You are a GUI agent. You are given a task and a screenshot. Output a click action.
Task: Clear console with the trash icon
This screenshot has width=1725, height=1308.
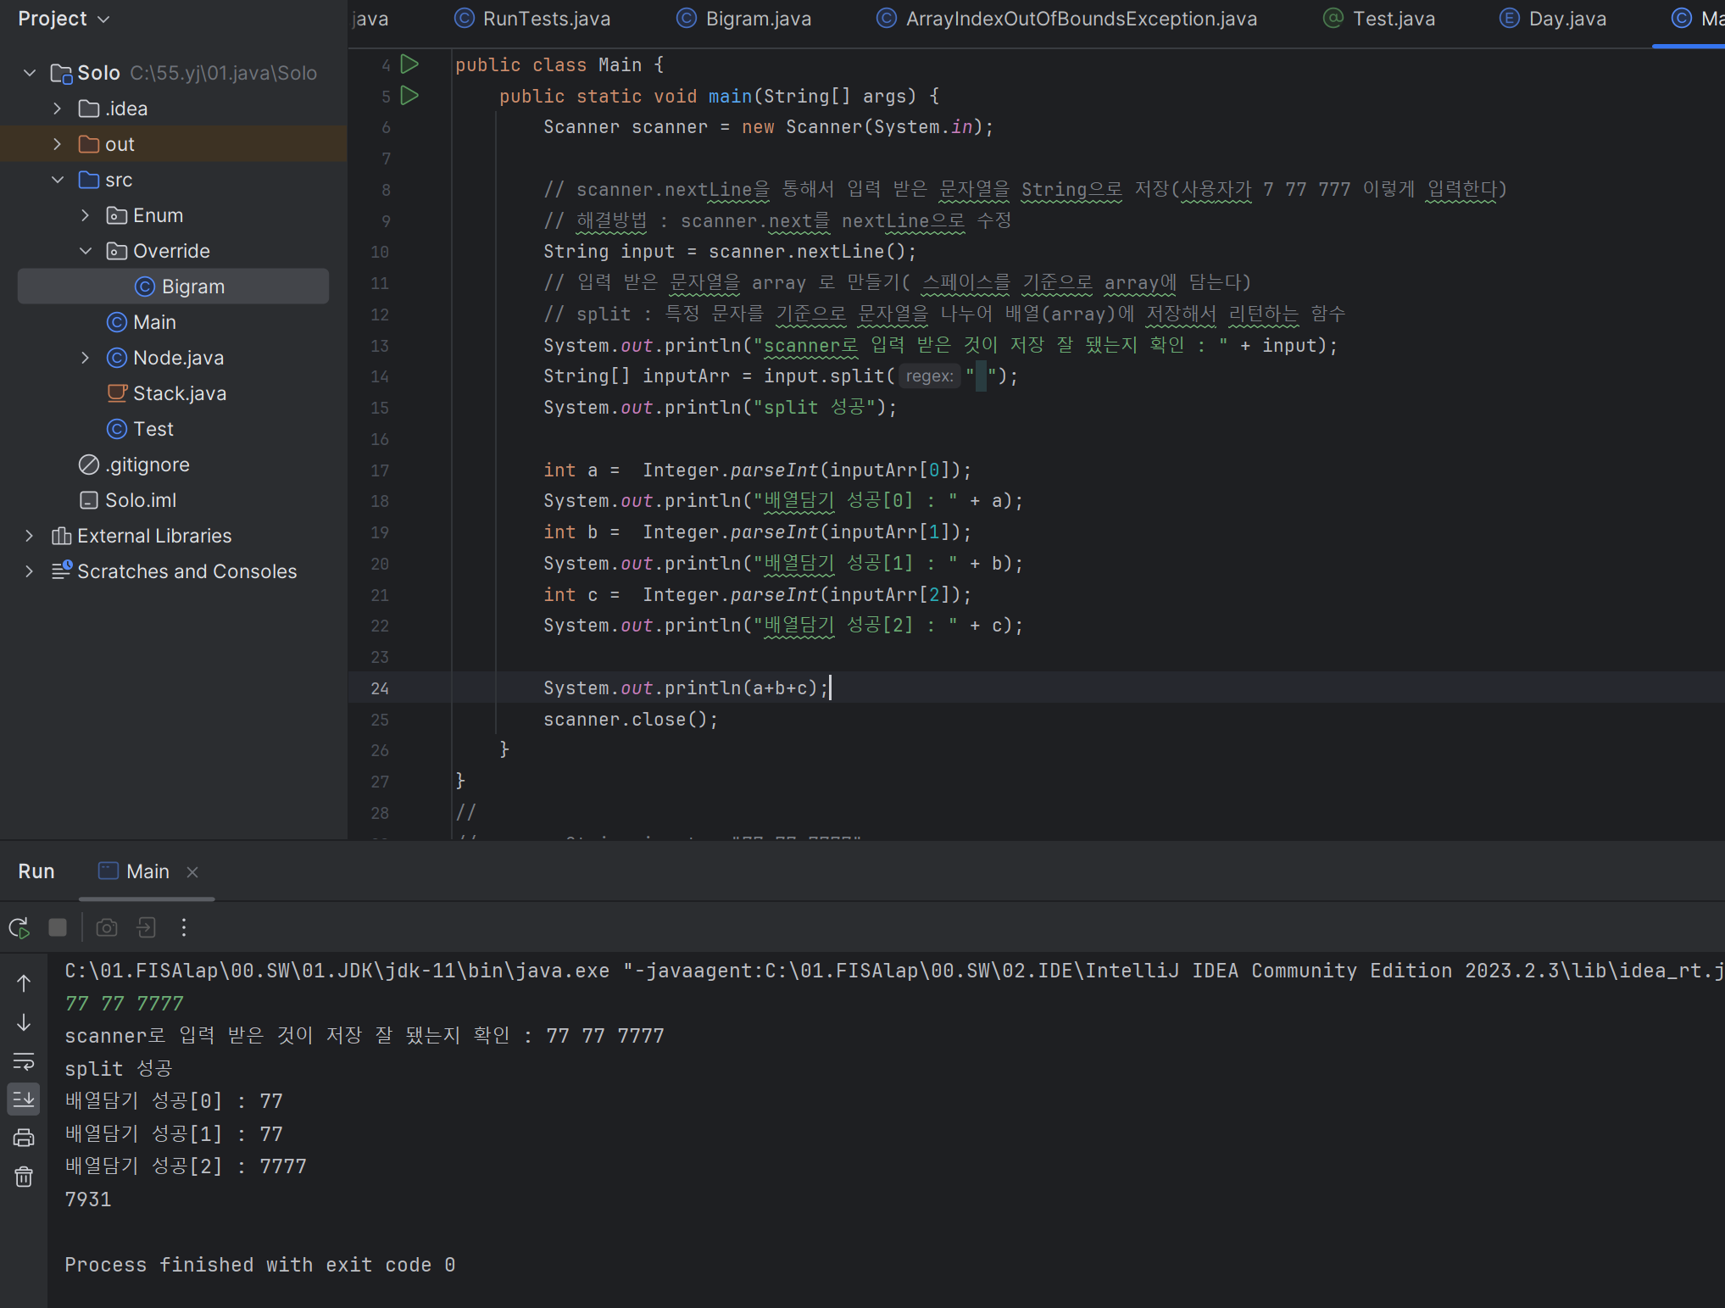(24, 1177)
